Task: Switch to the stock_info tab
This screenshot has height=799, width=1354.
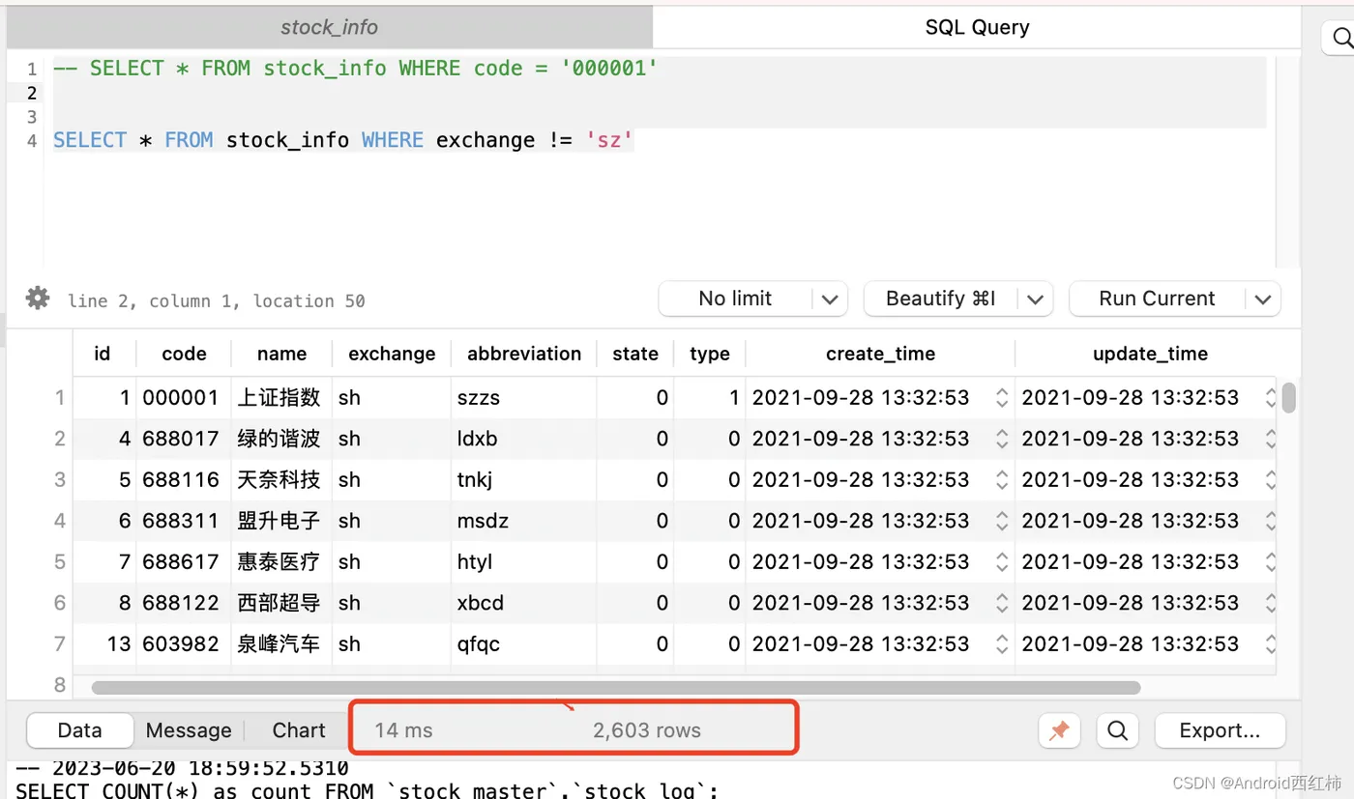Action: point(329,27)
